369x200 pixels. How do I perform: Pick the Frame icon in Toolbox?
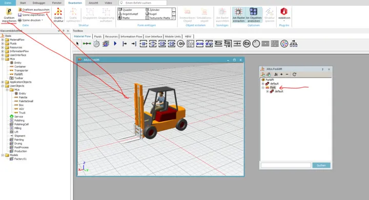pos(106,43)
